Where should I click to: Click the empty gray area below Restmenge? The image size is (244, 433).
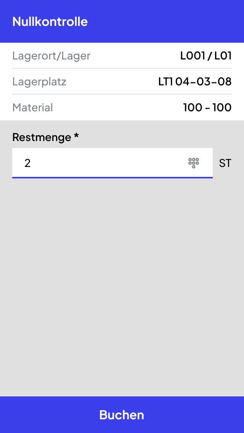122,287
